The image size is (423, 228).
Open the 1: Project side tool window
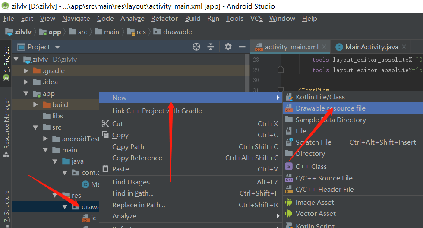click(x=6, y=63)
